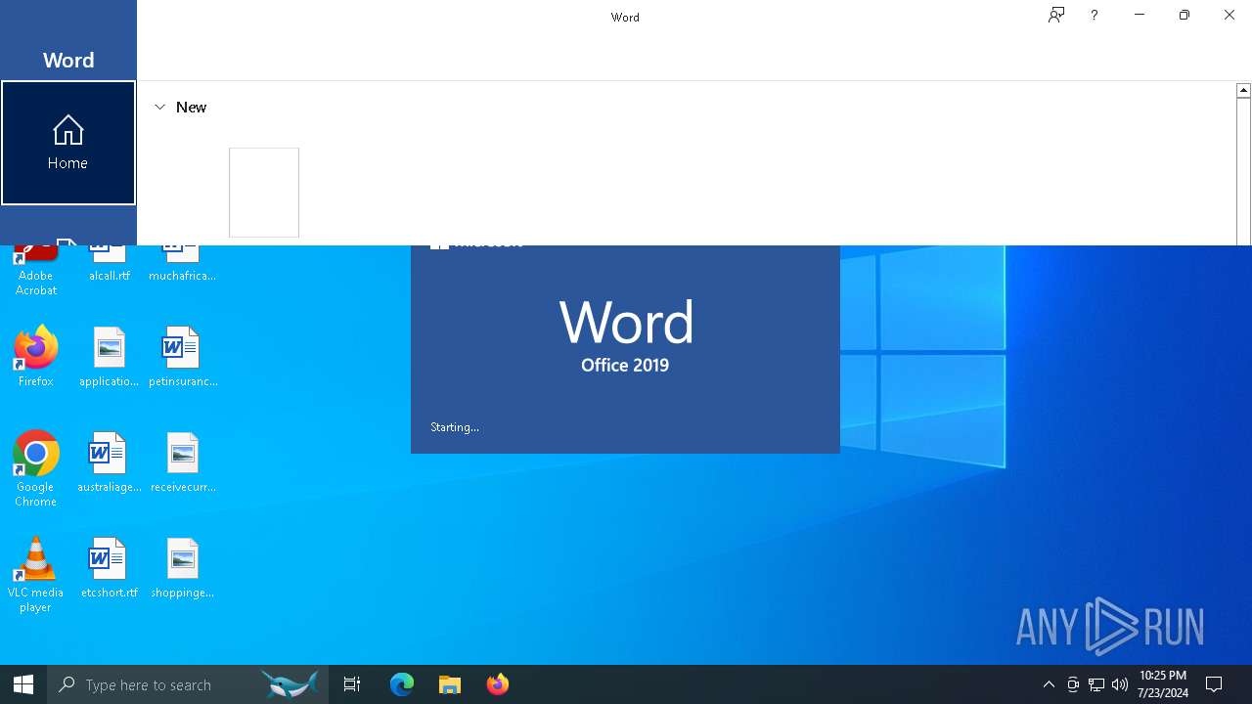Open the Windows Start menu
This screenshot has height=704, width=1252.
(23, 684)
